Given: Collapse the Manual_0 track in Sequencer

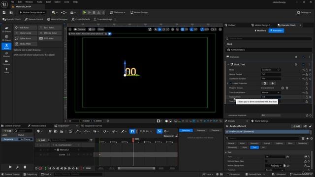Looking at the screenshot, I should 55,149.
